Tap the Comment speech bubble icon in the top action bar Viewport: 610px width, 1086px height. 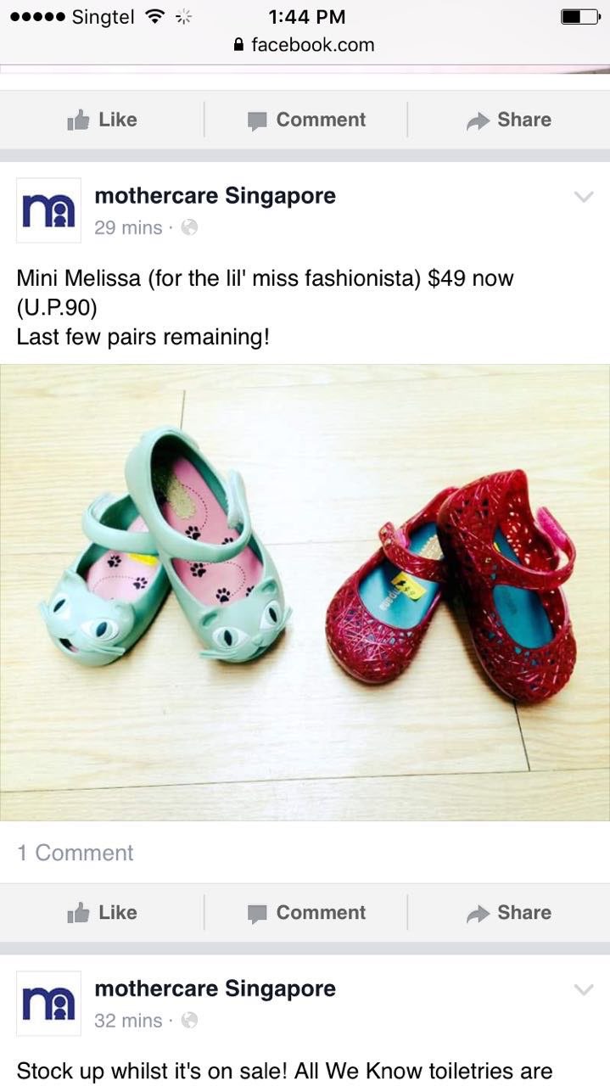[x=257, y=121]
